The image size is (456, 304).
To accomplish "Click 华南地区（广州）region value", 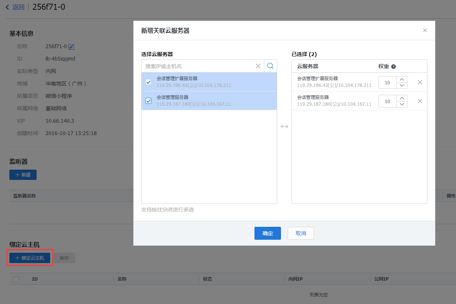I will click(66, 84).
